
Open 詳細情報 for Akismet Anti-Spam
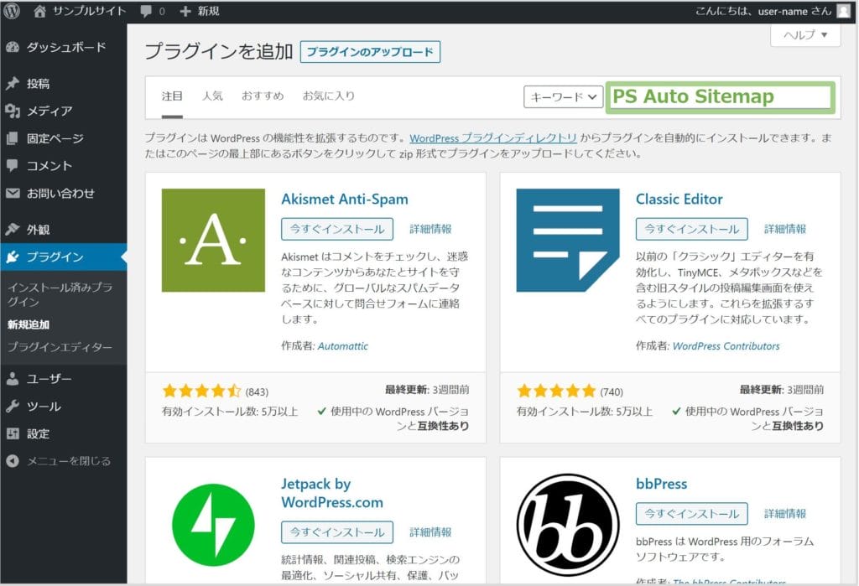430,229
